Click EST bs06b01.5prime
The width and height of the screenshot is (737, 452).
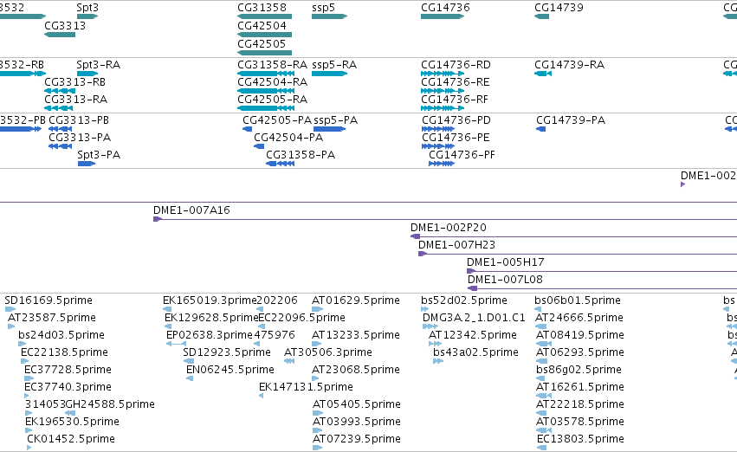tap(538, 309)
